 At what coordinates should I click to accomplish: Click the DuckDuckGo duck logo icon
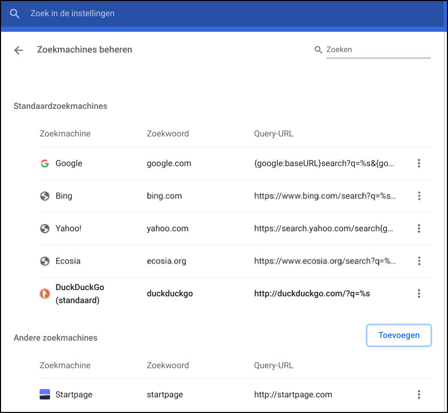[x=44, y=294]
